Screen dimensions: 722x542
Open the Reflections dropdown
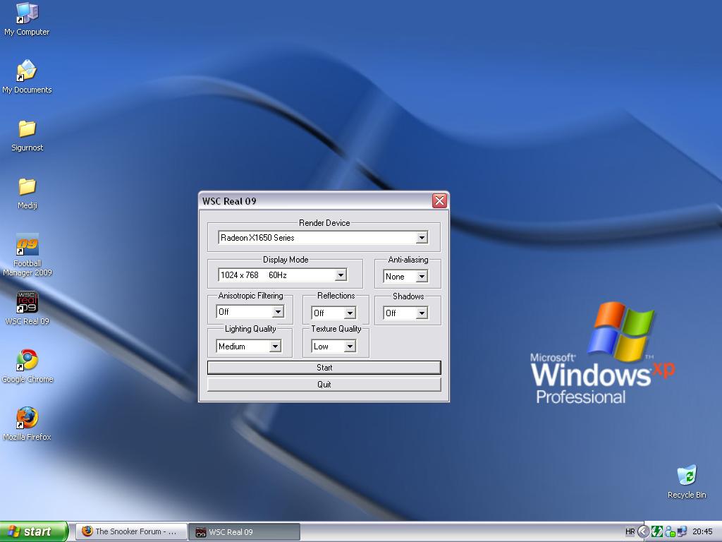(x=334, y=313)
